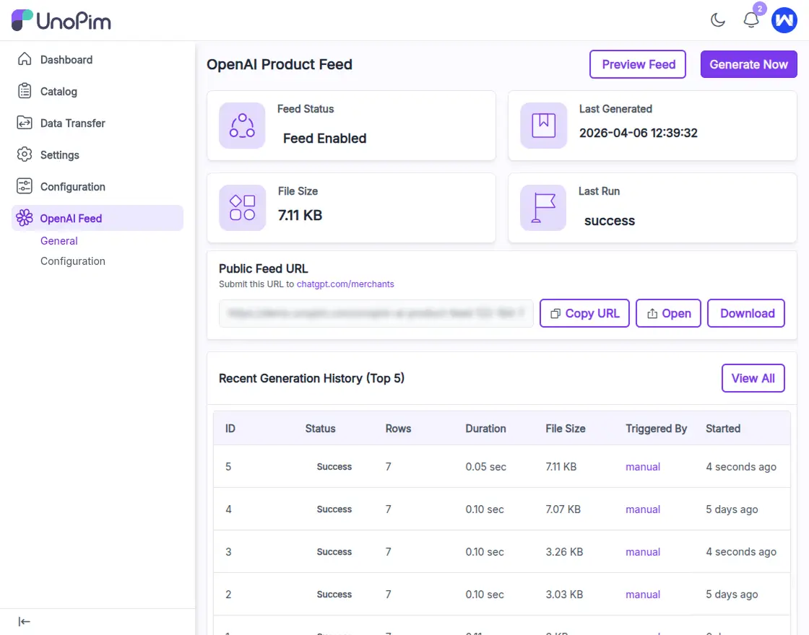
Task: Click the UnoPim logo
Action: (60, 21)
